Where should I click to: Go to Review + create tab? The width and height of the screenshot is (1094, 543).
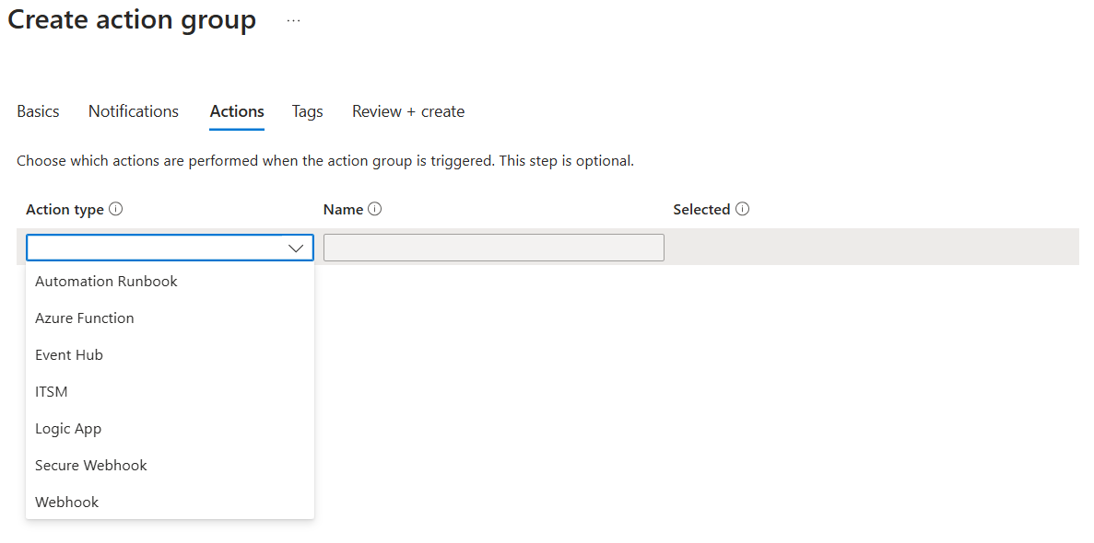(x=408, y=111)
